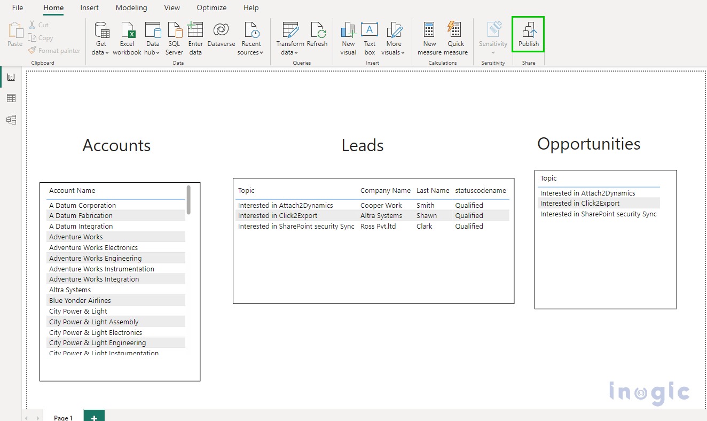Select A Datum Fabrication row

(116, 216)
